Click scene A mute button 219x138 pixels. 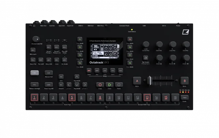coord(137,81)
